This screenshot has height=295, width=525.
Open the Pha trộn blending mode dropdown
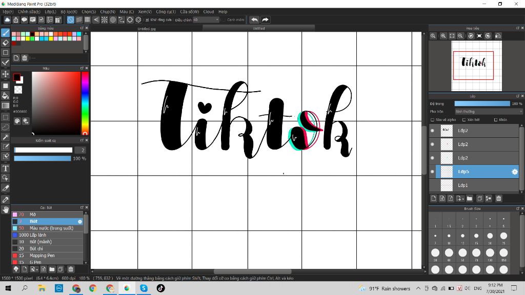point(489,111)
